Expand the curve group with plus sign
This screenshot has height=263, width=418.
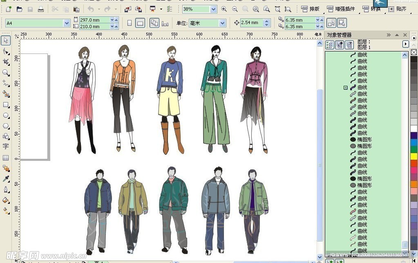coord(346,87)
